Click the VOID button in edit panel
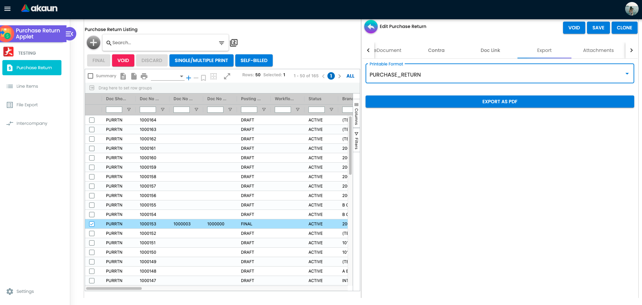The height and width of the screenshot is (305, 642). [574, 28]
